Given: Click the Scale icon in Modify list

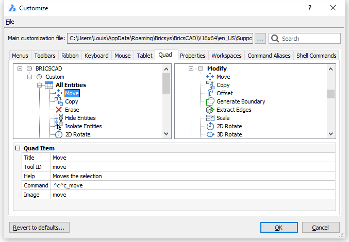Looking at the screenshot, I should (210, 118).
